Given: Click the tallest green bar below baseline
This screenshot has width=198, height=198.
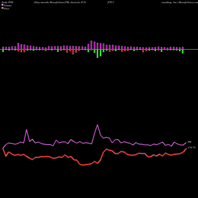Looking at the screenshot, I should [97, 53].
